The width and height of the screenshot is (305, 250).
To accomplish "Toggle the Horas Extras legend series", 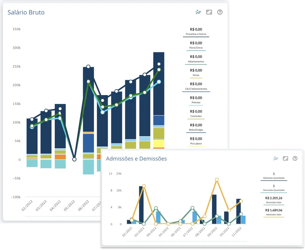I will coord(196,46).
